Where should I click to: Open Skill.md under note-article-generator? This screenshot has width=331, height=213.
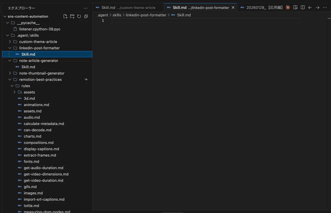(28, 67)
